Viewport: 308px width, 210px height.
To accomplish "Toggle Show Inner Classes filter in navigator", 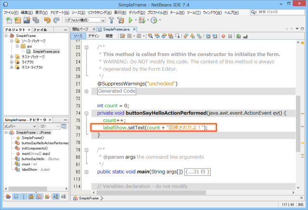I will pyautogui.click(x=39, y=196).
